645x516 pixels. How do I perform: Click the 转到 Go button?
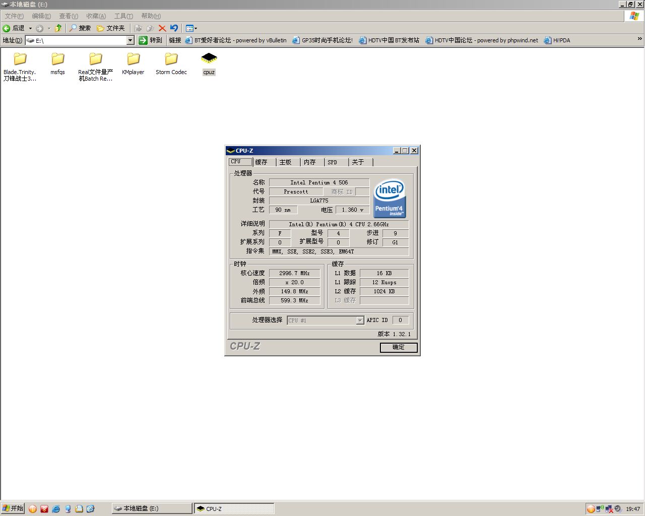click(x=151, y=40)
